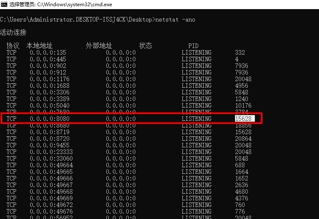Click local address 0.0.0.0:49668

51,192
